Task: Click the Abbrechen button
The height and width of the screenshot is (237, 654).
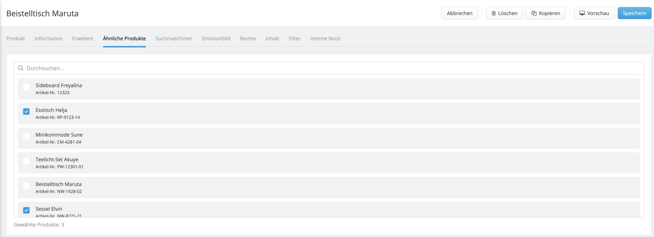Action: [x=459, y=13]
